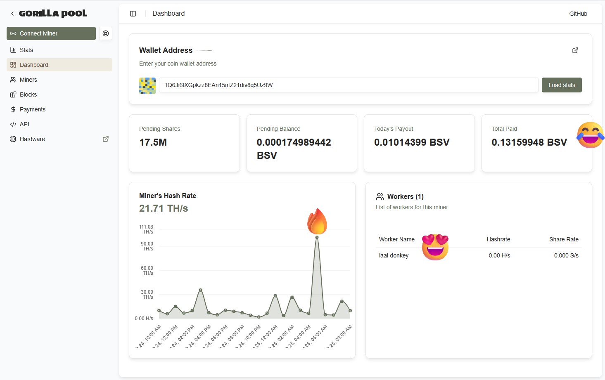
Task: Click the 0.000 S/s share rate cell
Action: (566, 255)
